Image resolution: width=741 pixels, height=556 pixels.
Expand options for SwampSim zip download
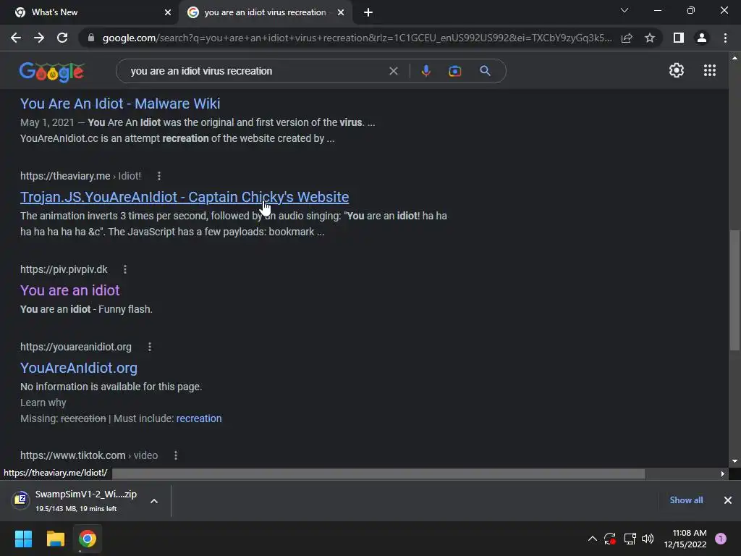click(154, 501)
